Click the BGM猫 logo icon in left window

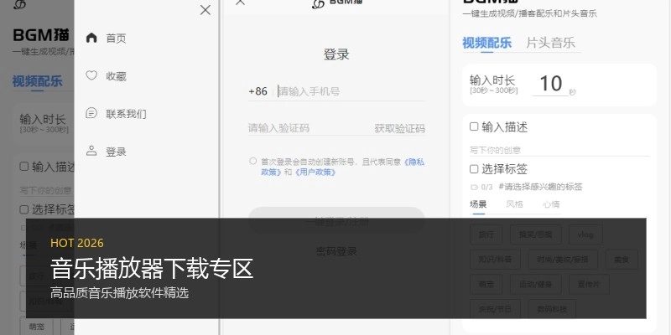(x=19, y=4)
